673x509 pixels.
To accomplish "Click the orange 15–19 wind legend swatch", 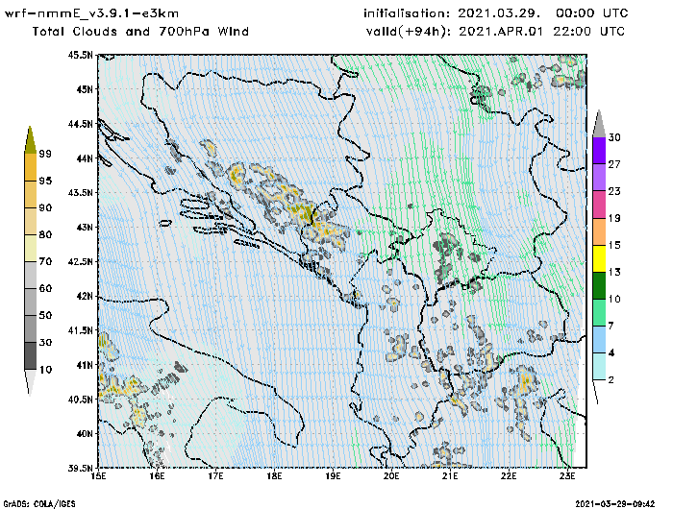I will click(x=599, y=231).
